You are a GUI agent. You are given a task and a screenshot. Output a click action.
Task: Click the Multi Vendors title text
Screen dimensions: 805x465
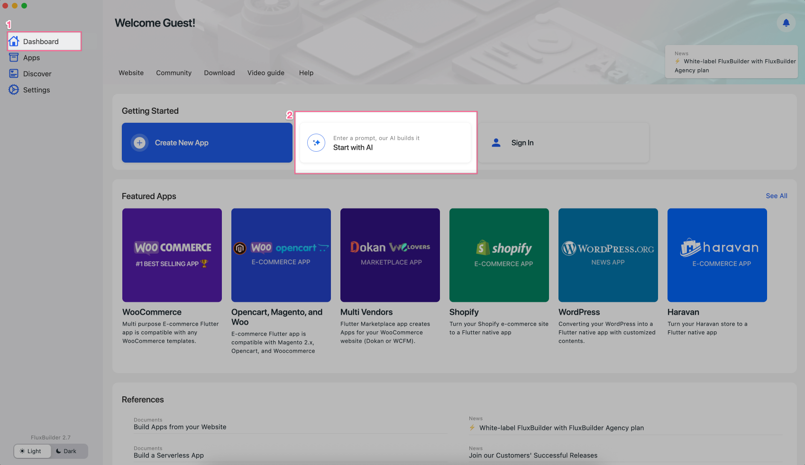click(x=366, y=312)
